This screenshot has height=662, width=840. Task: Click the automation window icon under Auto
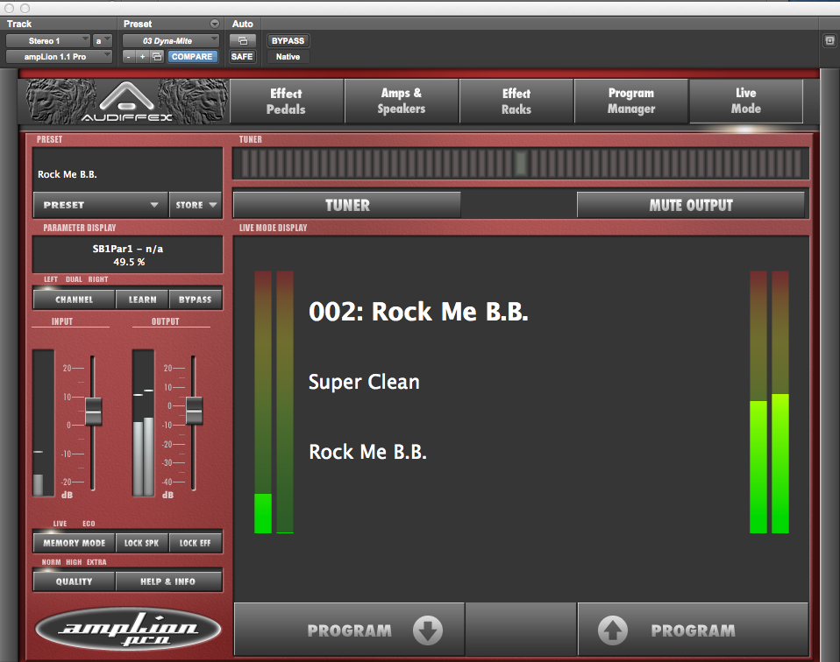(x=243, y=40)
